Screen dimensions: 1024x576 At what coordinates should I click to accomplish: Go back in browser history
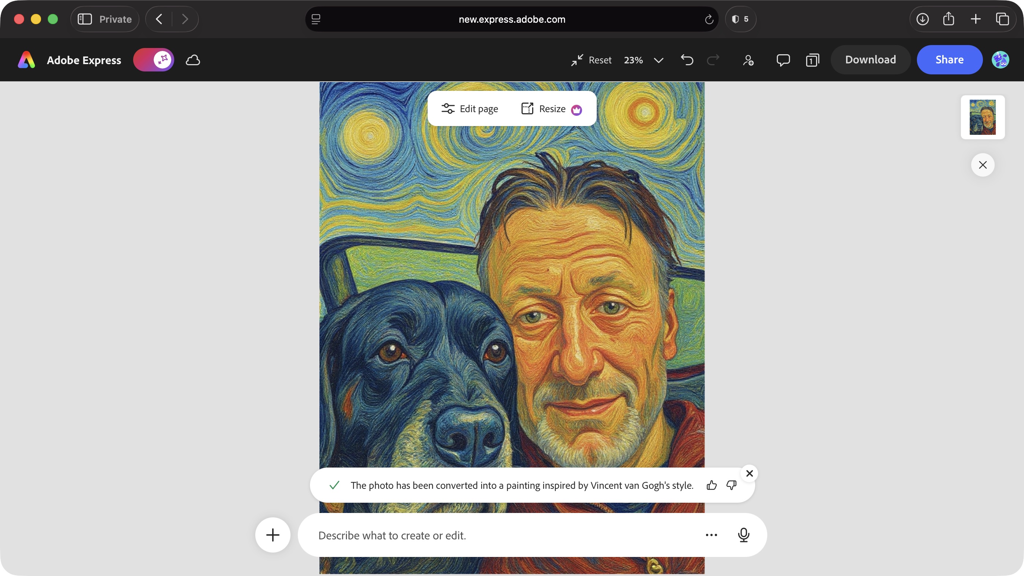tap(159, 19)
